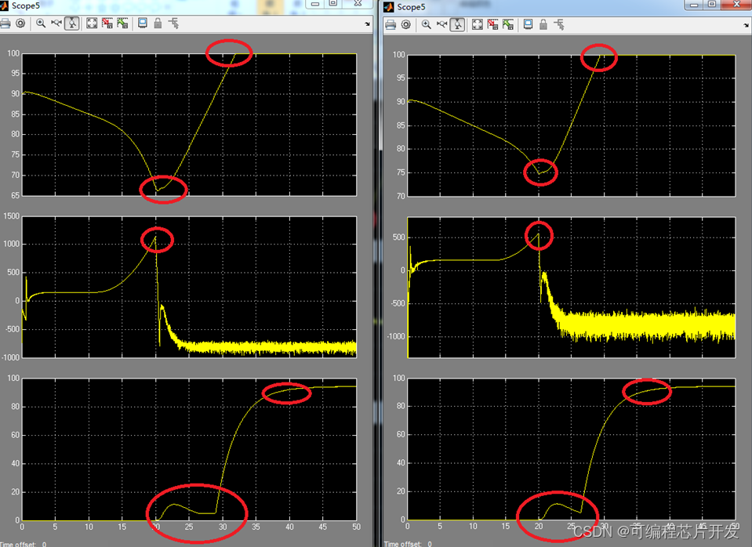The image size is (752, 547).
Task: Autoscale the axes in right Scope5 window
Action: 478,24
